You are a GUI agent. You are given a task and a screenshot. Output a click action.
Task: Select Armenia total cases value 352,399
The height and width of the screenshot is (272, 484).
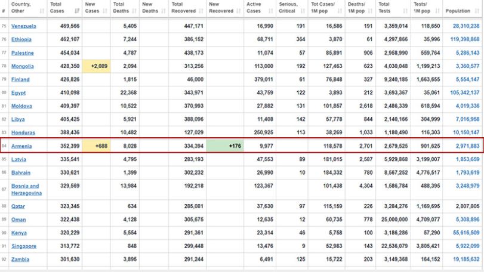70,146
